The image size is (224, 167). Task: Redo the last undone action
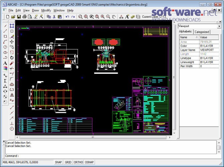click(73, 17)
